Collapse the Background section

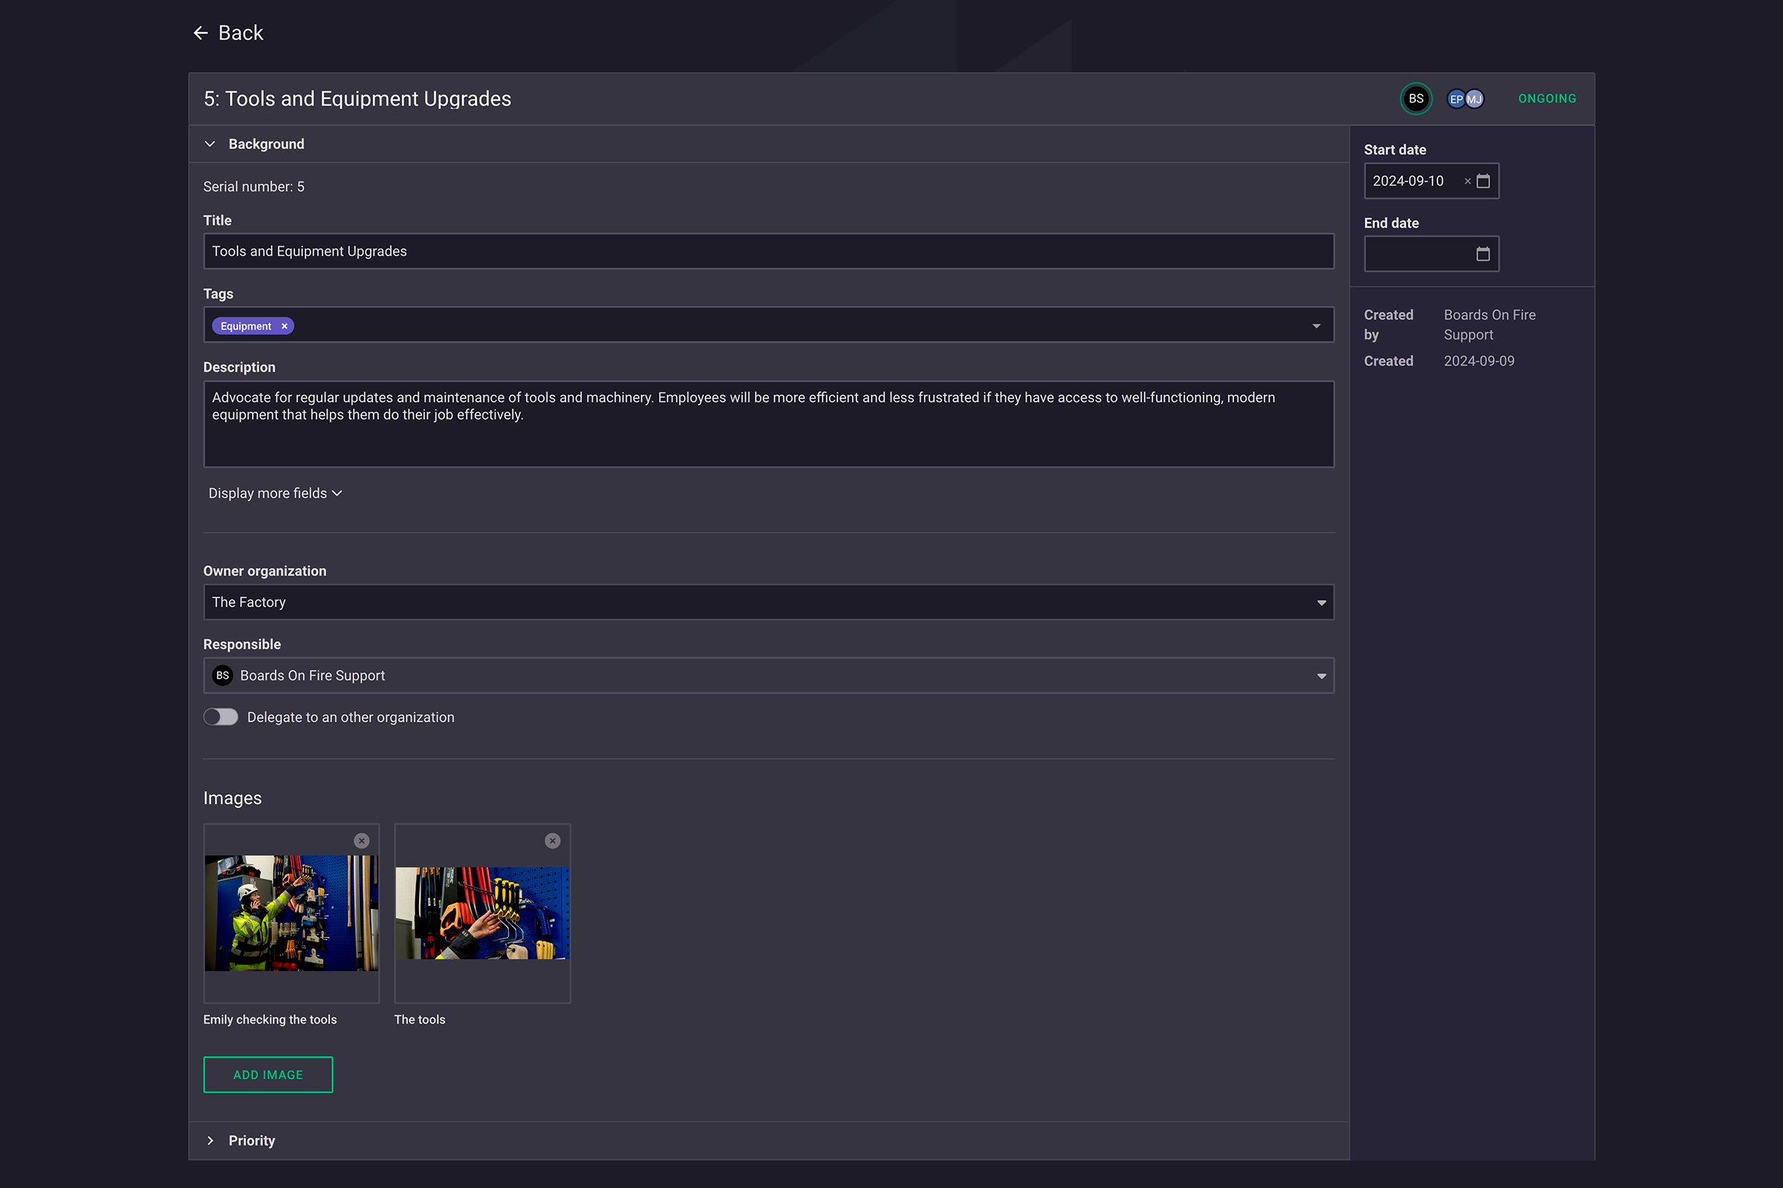[x=210, y=144]
